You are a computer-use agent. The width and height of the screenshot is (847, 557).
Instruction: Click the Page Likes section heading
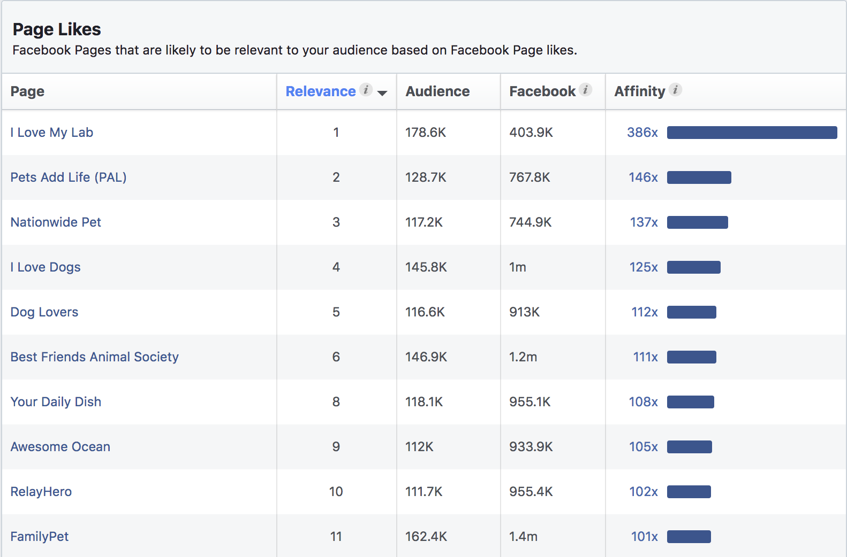point(57,29)
